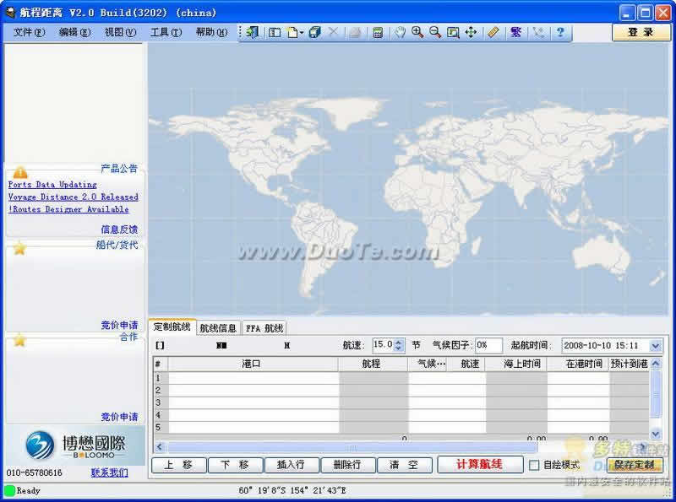Expand the new document dropdown arrow
The image size is (676, 502).
302,33
